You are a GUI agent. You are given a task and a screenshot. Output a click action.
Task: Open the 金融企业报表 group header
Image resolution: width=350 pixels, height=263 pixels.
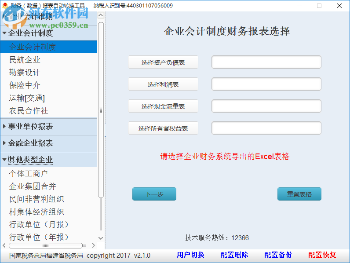point(49,143)
